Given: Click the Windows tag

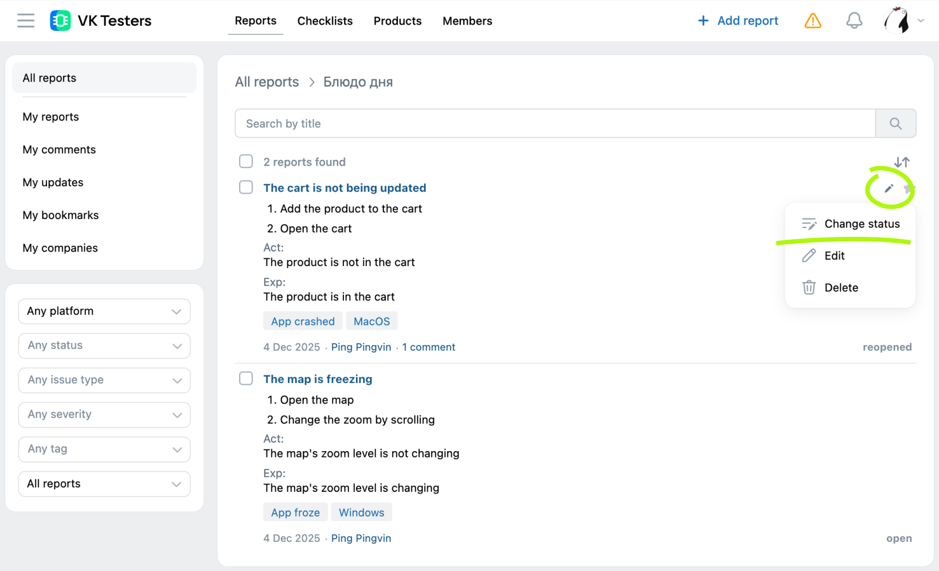Looking at the screenshot, I should [x=361, y=513].
